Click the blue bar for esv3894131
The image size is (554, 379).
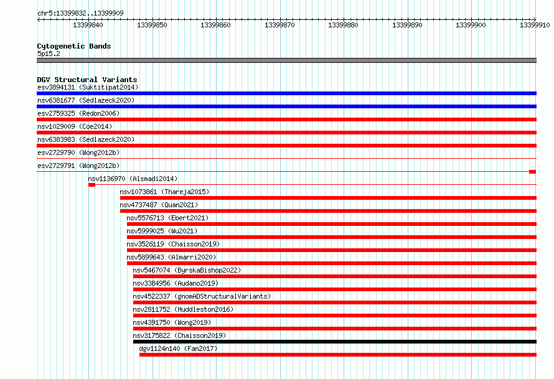click(286, 93)
